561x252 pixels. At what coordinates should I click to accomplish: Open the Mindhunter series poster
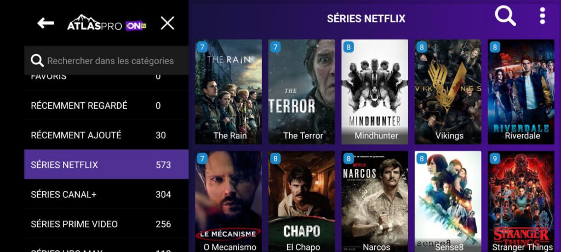pyautogui.click(x=375, y=92)
